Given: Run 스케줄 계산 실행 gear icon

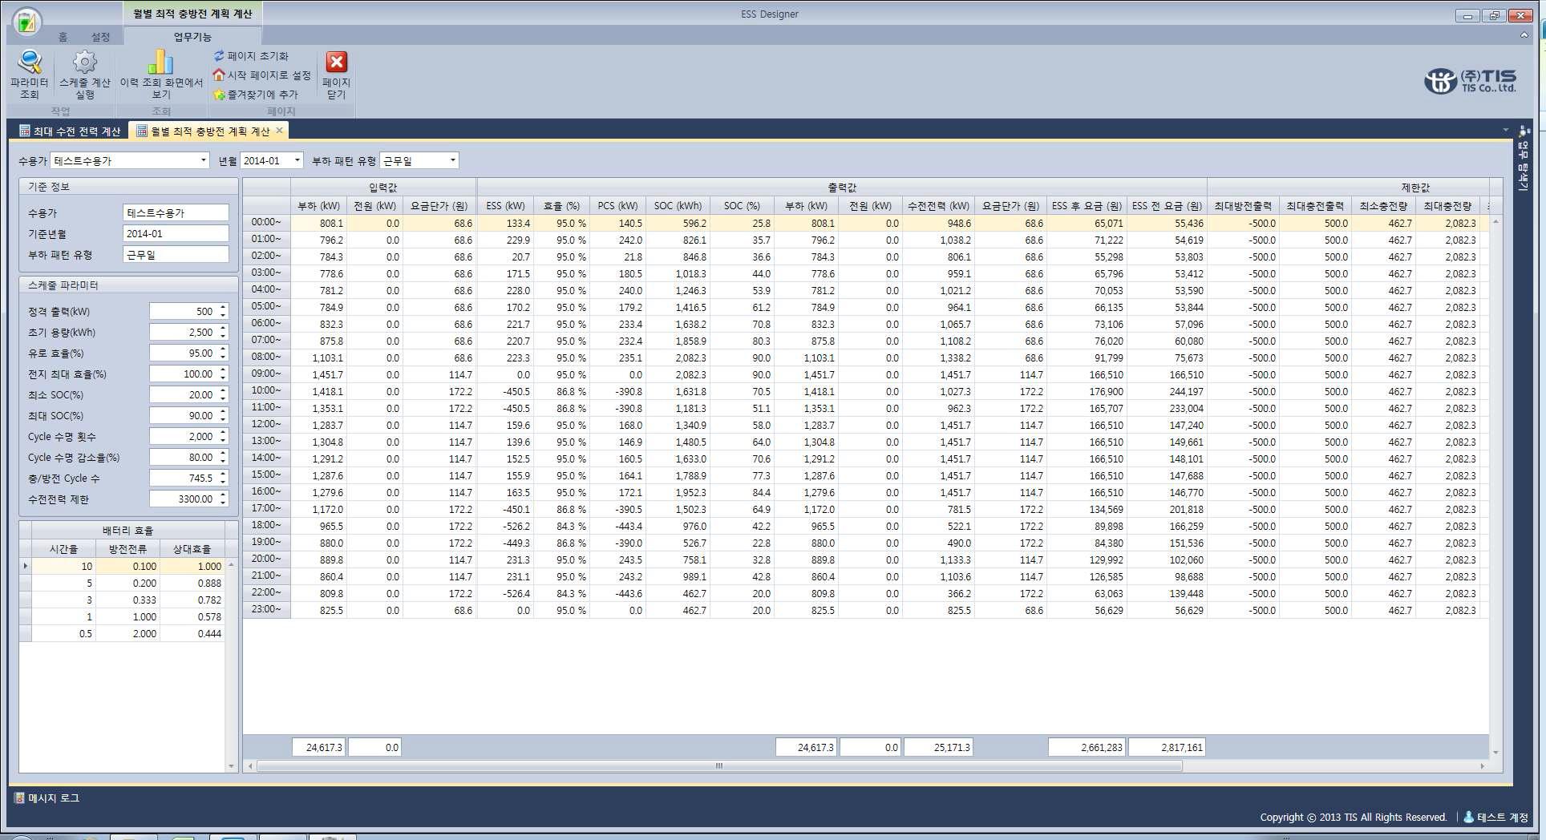Looking at the screenshot, I should 84,63.
